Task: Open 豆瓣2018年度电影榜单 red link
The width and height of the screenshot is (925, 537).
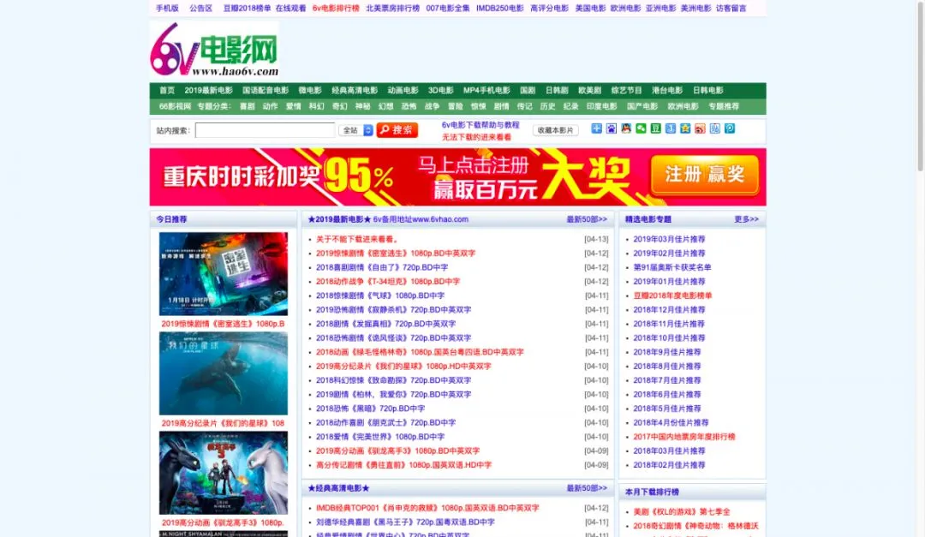Action: point(672,295)
